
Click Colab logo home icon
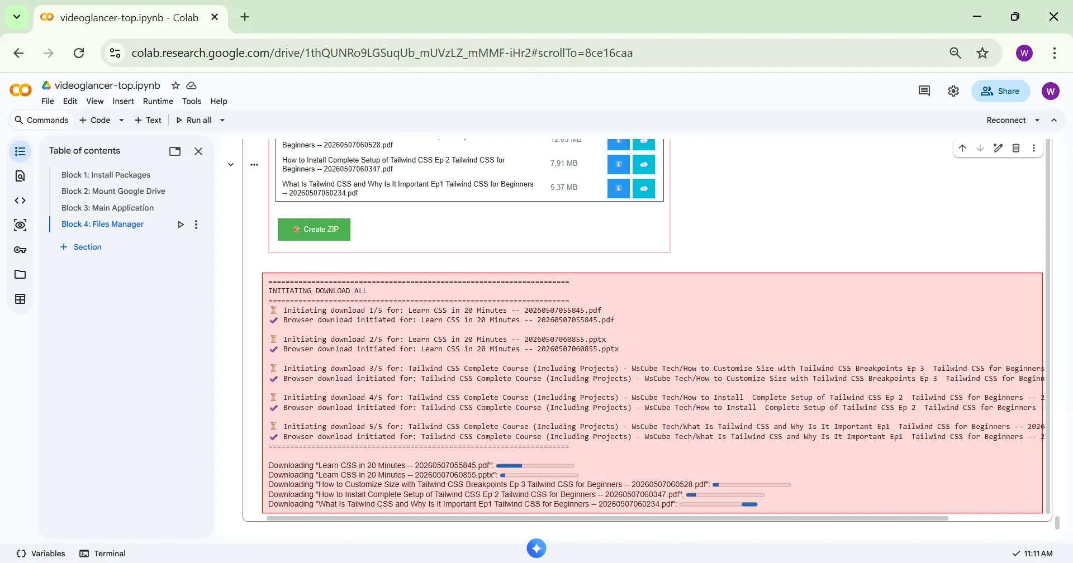click(21, 90)
